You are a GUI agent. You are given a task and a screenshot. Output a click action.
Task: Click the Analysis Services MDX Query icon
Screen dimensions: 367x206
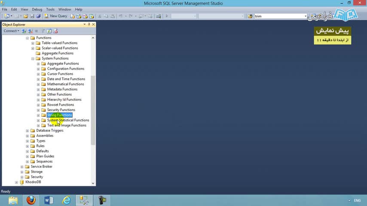79,16
